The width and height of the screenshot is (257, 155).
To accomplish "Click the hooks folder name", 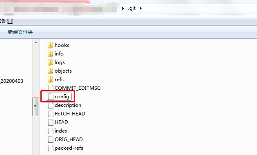I will tap(62, 45).
